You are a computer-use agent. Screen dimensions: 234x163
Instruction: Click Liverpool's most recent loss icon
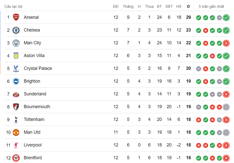[226, 145]
